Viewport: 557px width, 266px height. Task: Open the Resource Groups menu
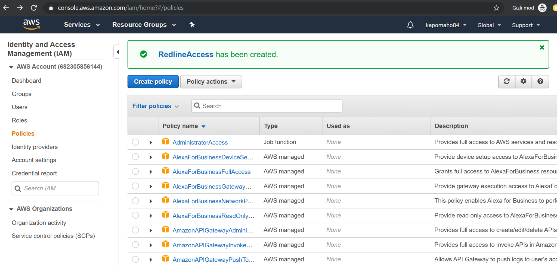coord(144,25)
